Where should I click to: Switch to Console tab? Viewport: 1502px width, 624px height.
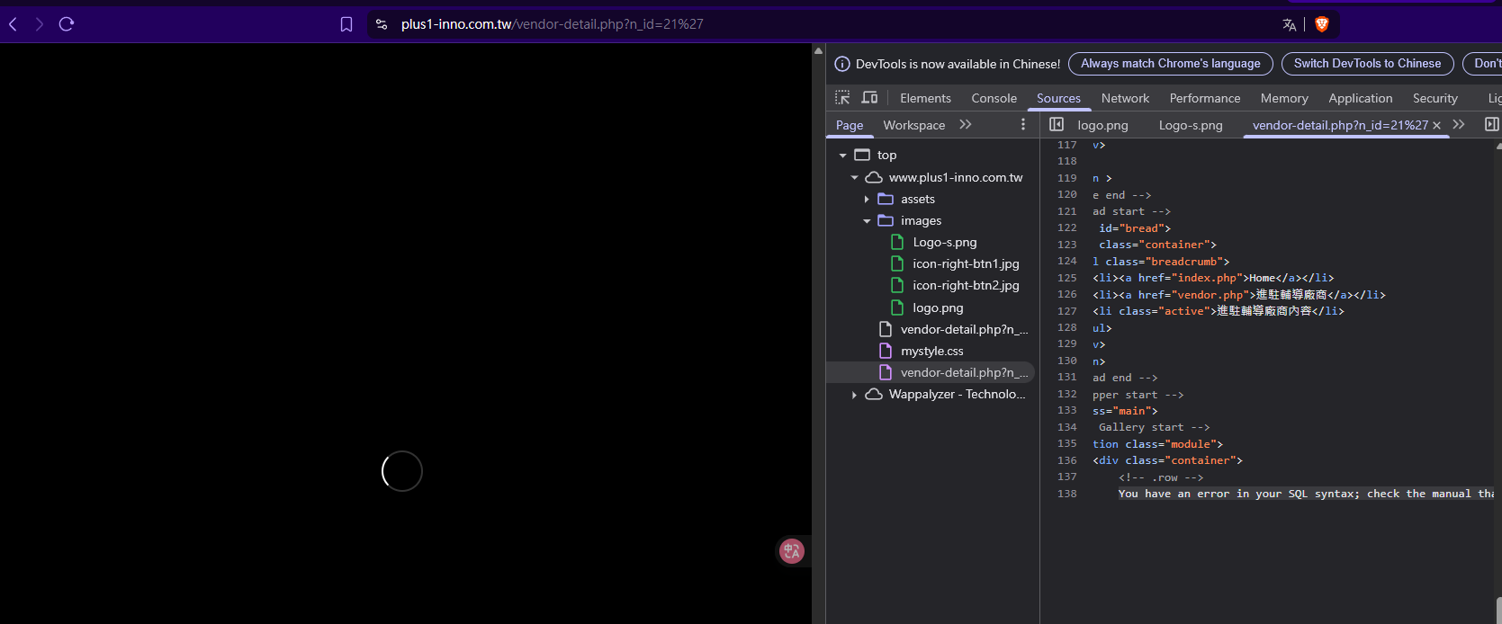click(x=994, y=98)
